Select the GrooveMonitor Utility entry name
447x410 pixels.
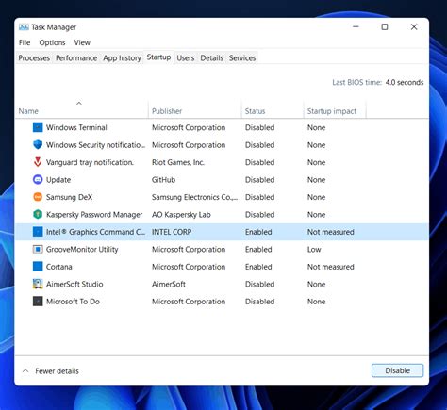click(x=82, y=249)
